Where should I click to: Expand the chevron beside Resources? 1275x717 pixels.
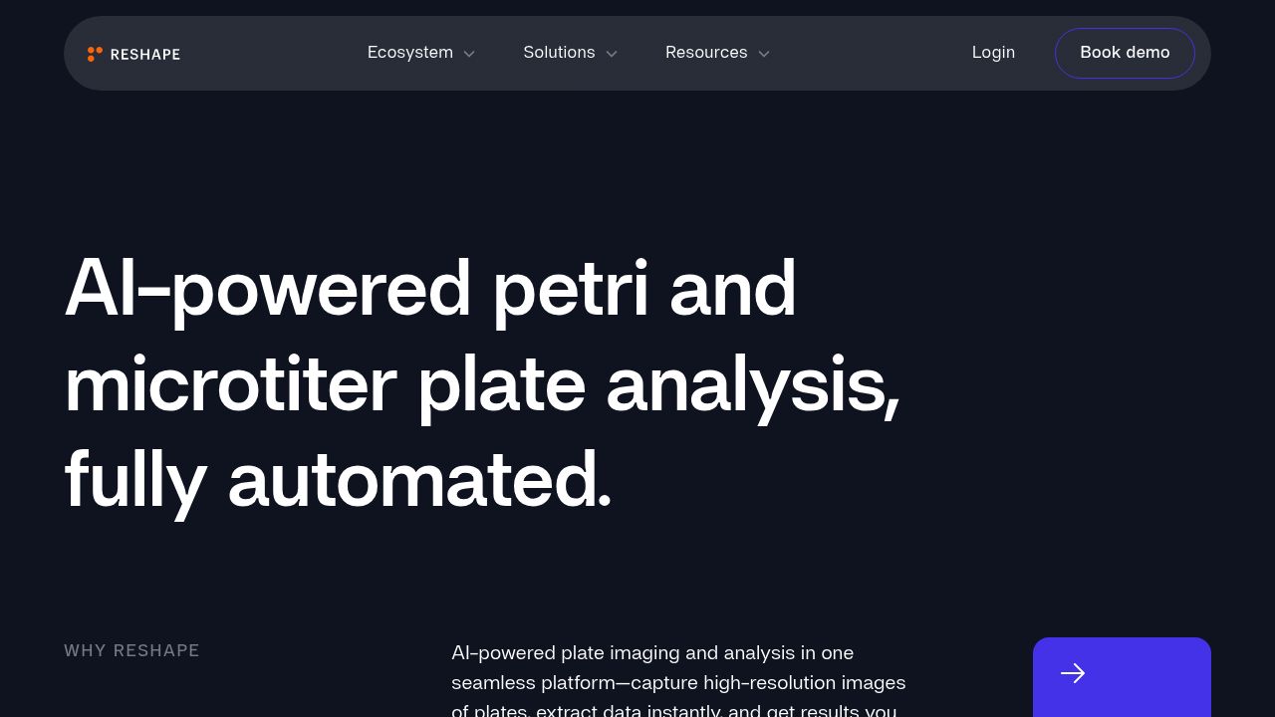coord(764,54)
